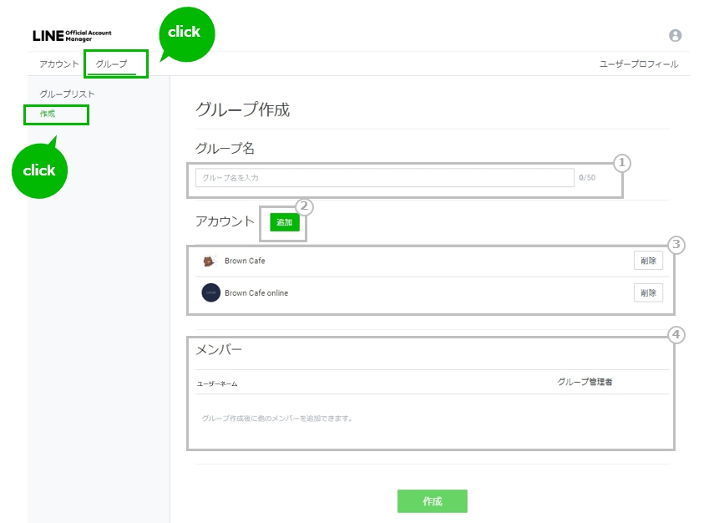Open the user profile avatar icon
704x523 pixels.
coord(675,35)
